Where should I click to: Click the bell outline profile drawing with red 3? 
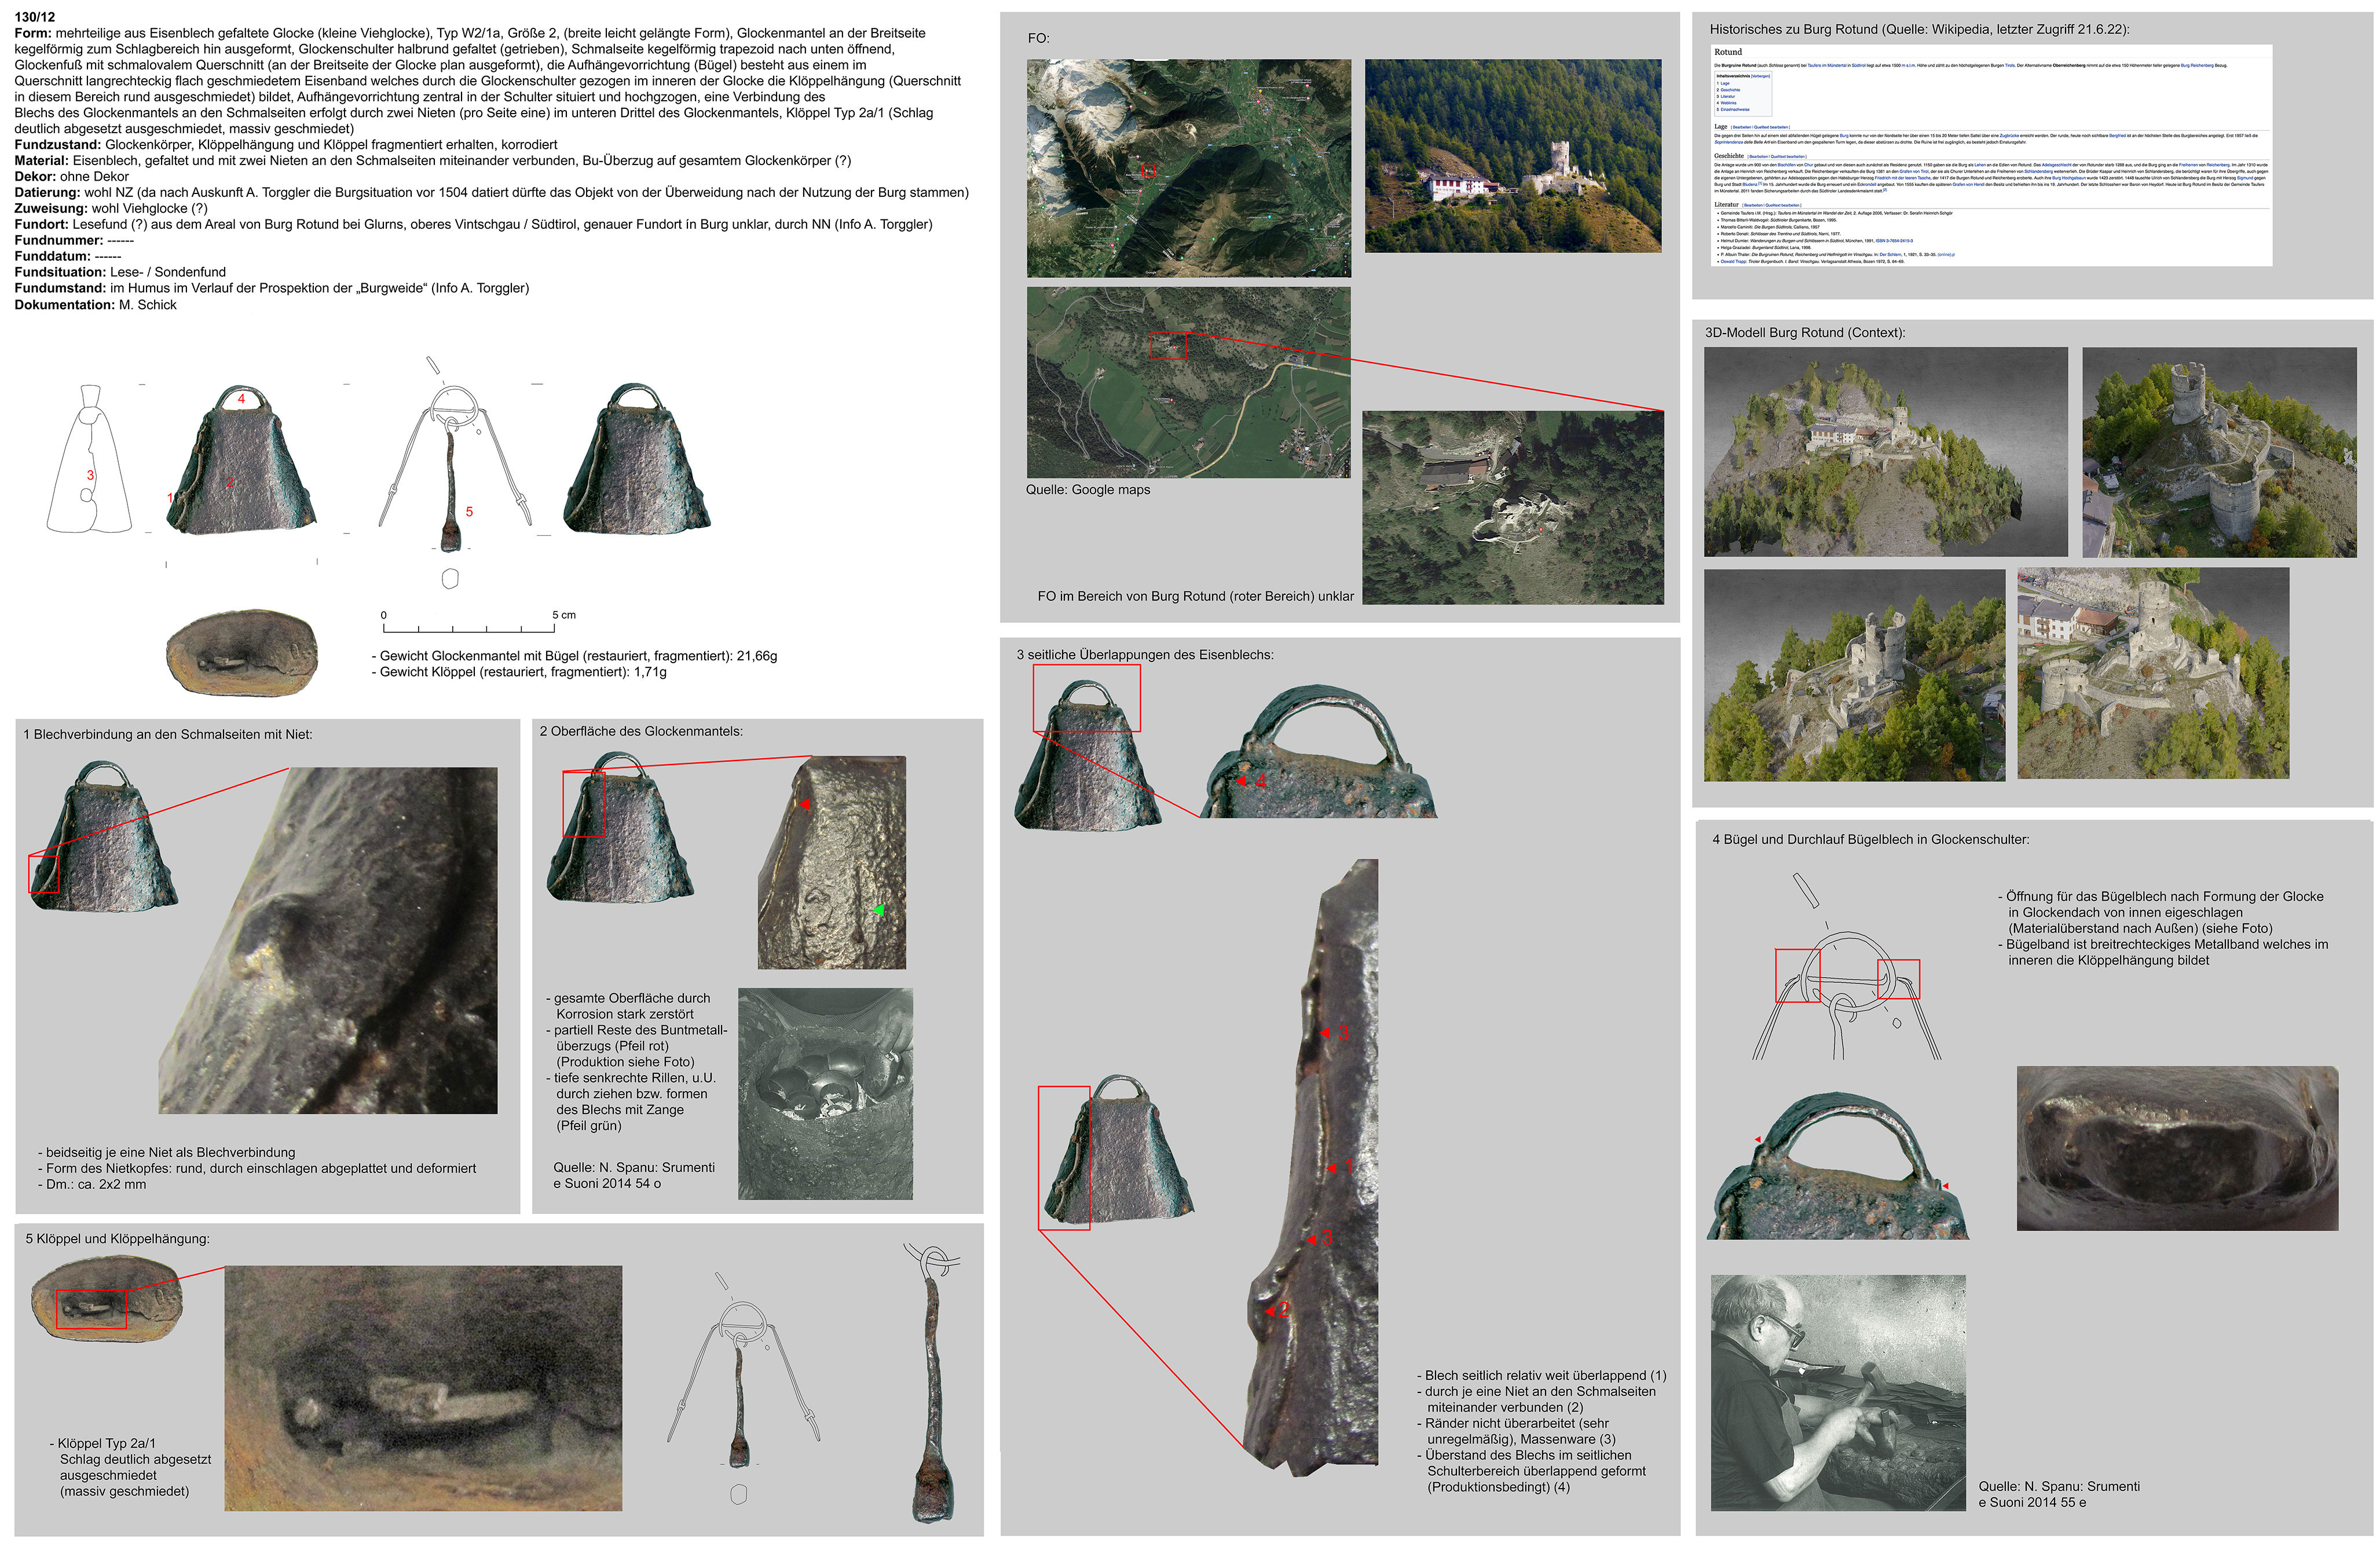point(89,460)
